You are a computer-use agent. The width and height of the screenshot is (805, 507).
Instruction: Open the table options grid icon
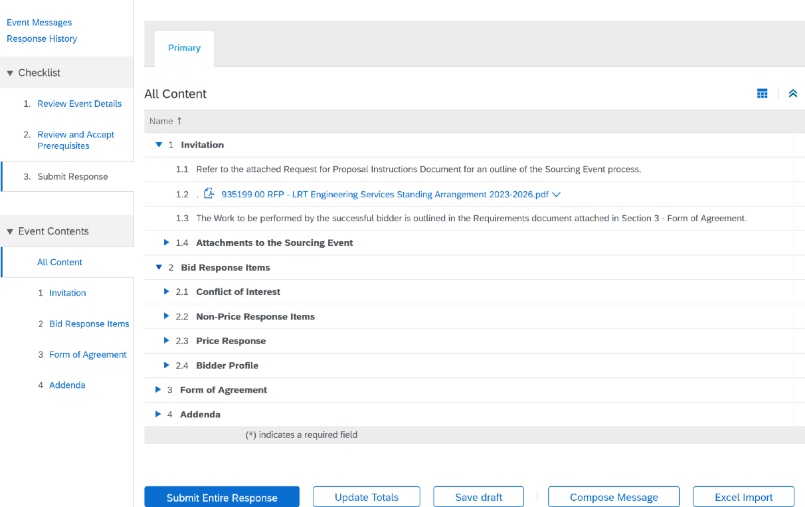[762, 94]
